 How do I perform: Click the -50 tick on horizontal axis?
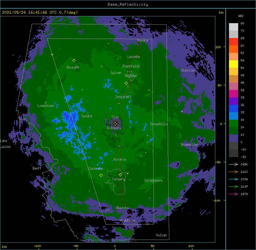click(76, 246)
